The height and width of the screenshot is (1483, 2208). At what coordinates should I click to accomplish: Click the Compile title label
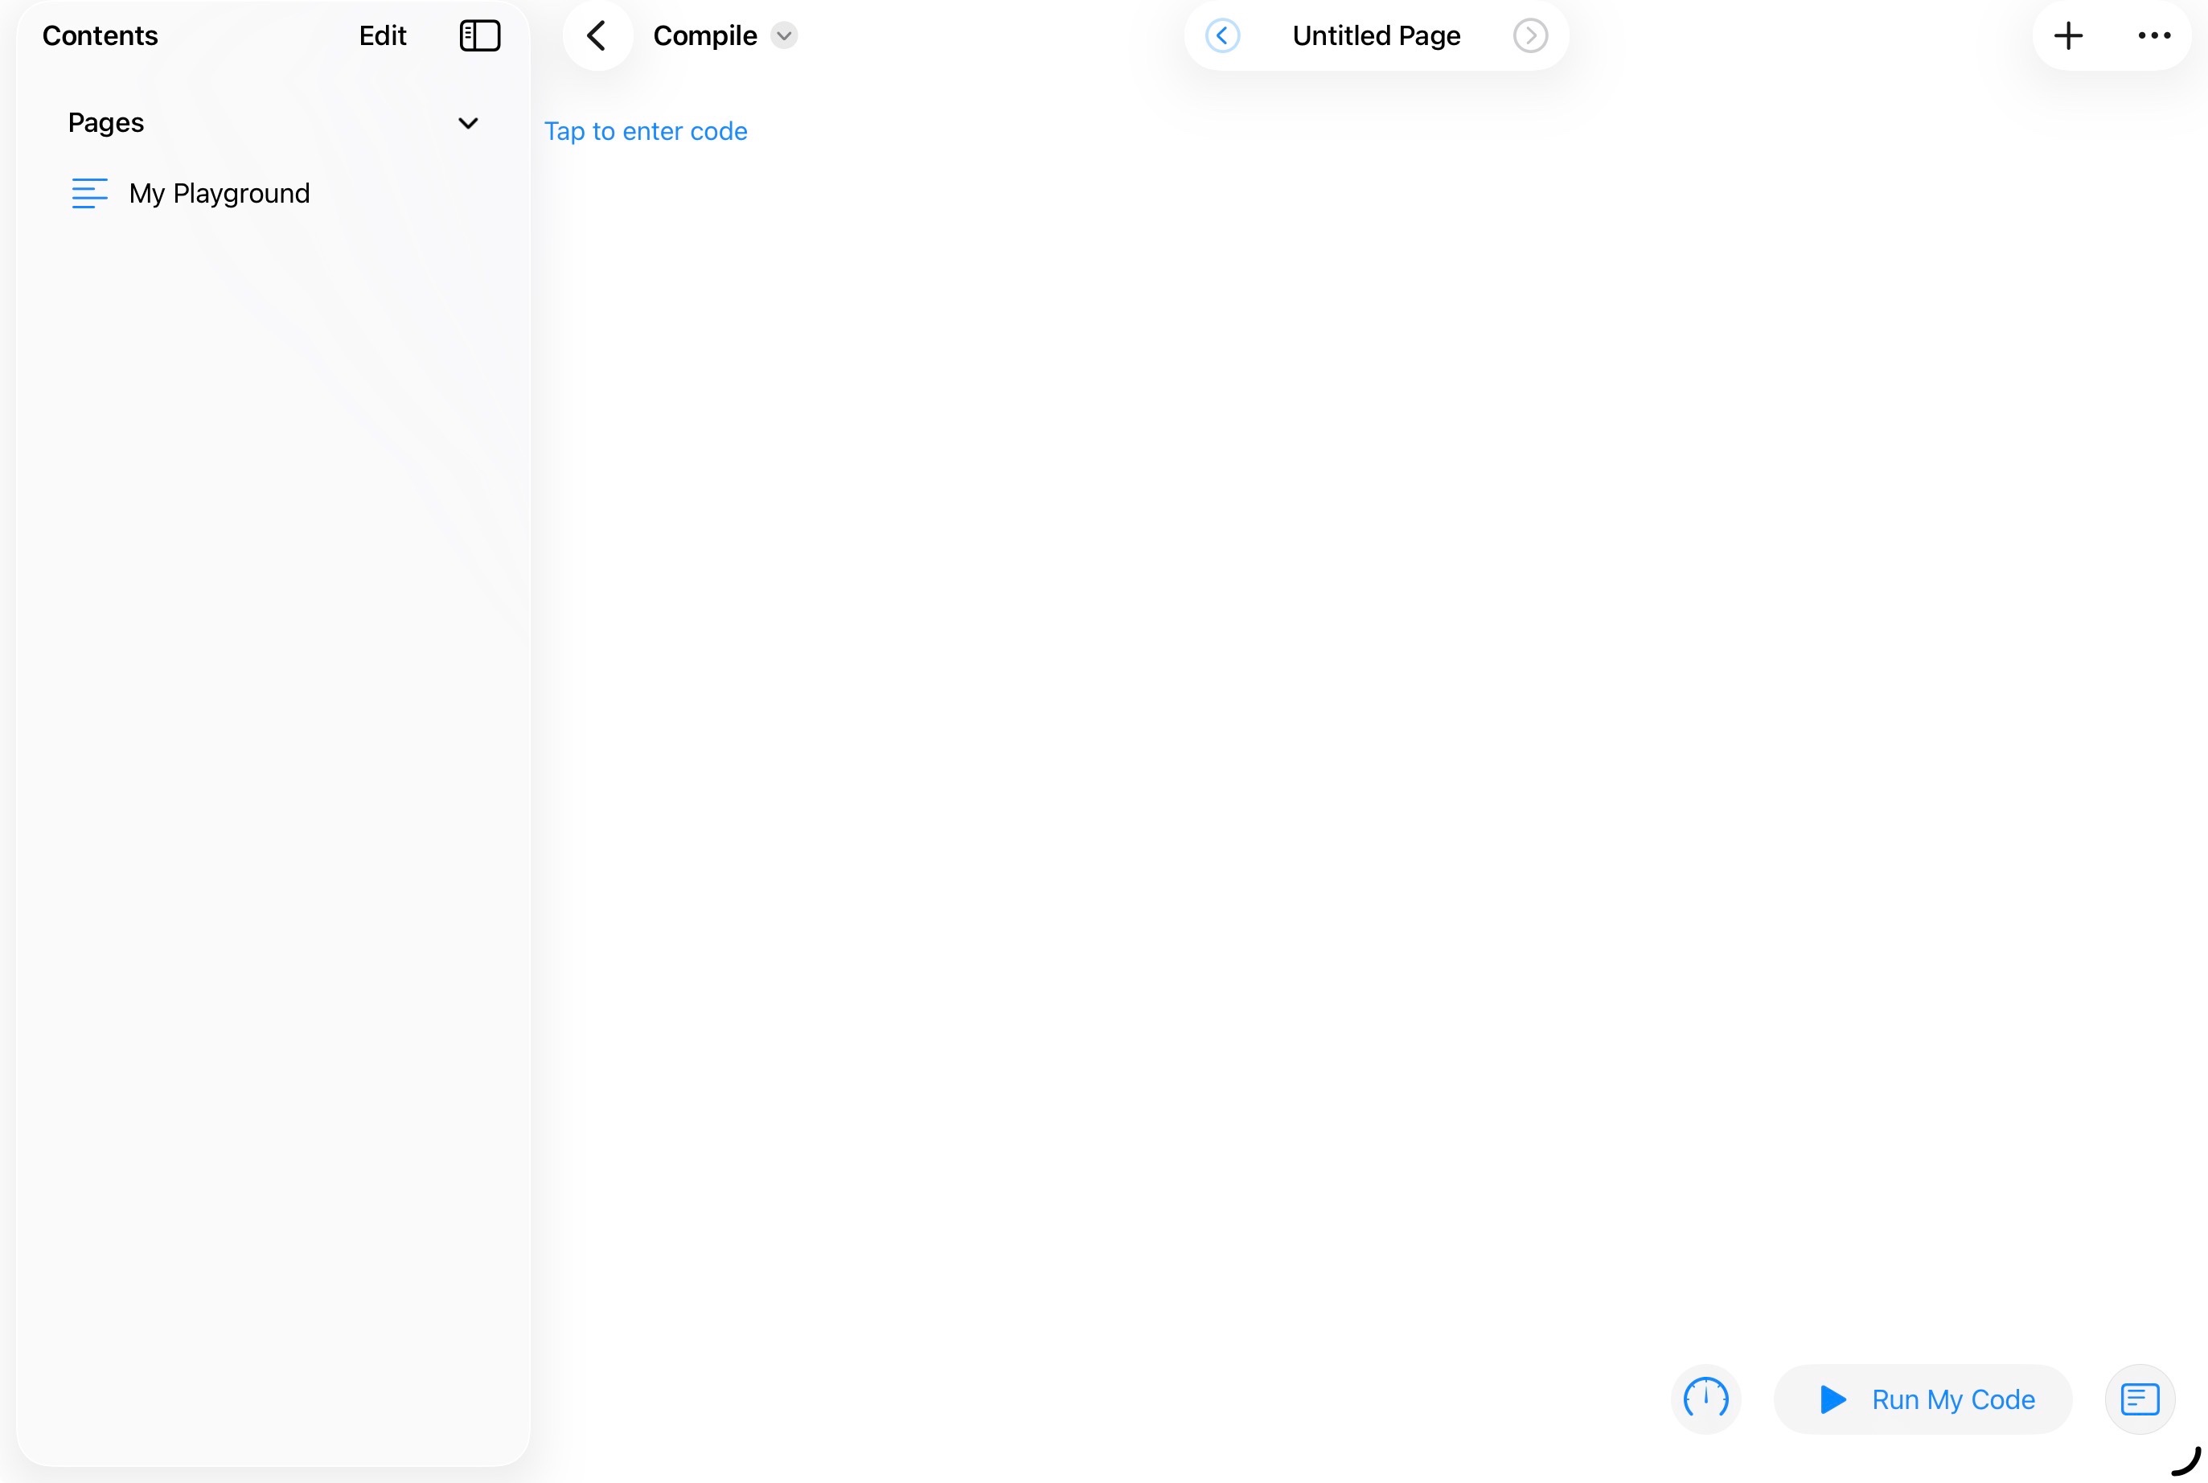coord(704,36)
